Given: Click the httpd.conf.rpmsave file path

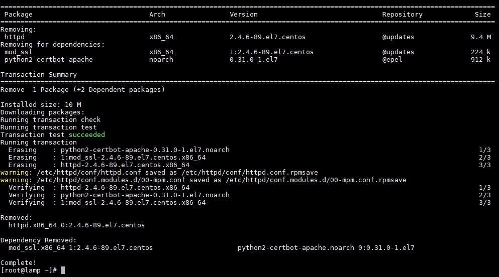Looking at the screenshot, I should pyautogui.click(x=249, y=173).
